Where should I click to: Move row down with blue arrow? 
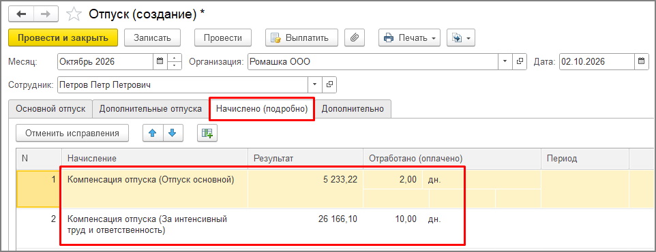(173, 133)
